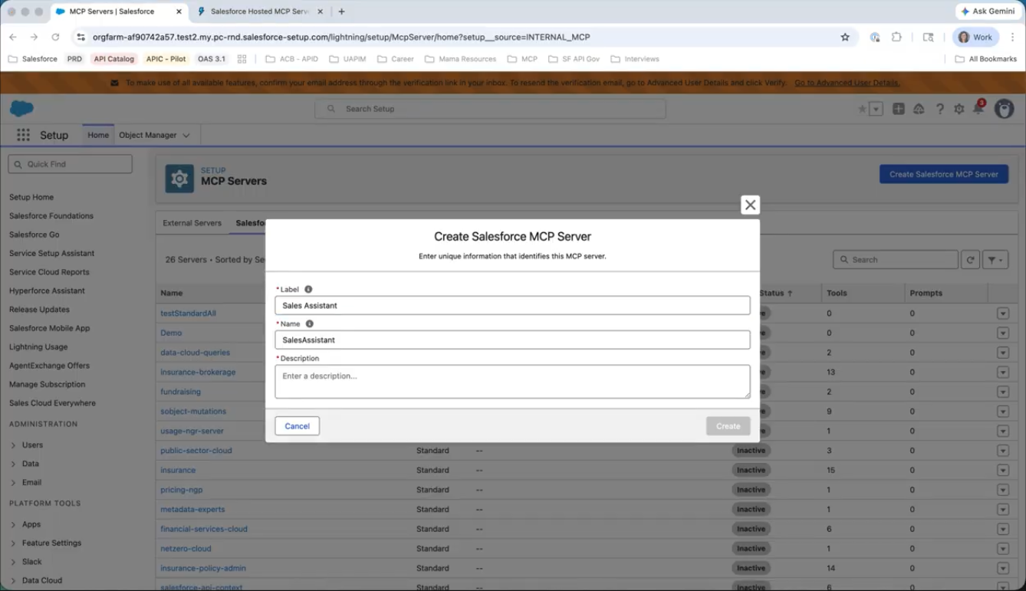The height and width of the screenshot is (591, 1026).
Task: Open the apps grid shortcut in bookmarks bar
Action: (242, 59)
